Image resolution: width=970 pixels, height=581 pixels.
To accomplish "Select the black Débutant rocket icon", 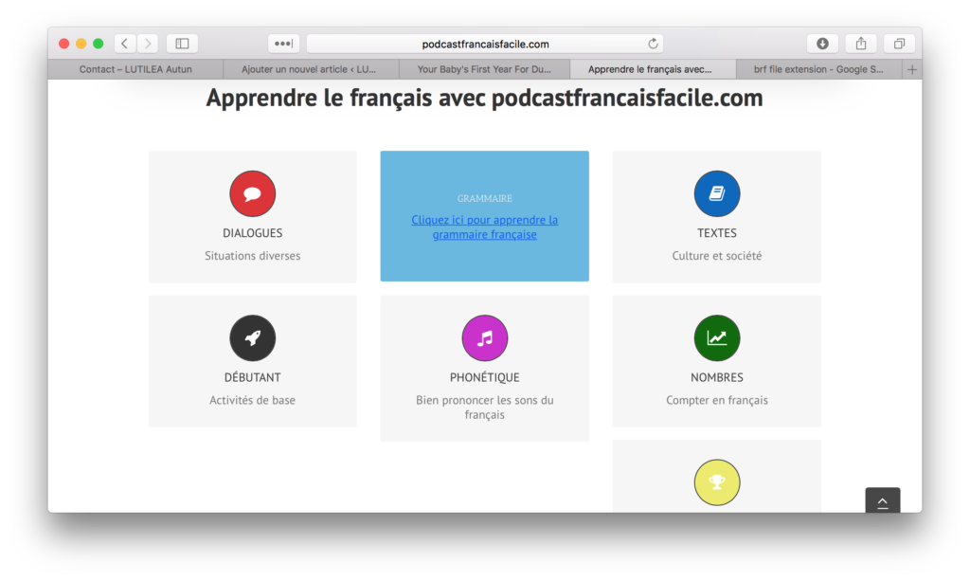I will [252, 337].
